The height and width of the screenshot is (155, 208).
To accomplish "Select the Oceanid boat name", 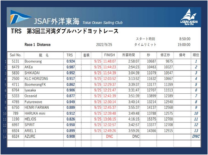I will tap(31, 96).
